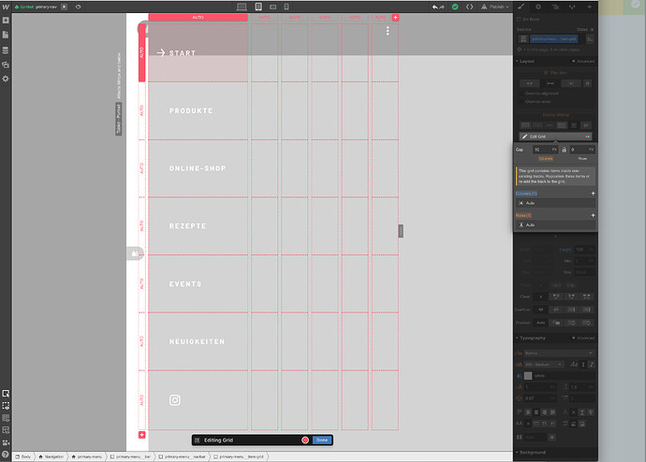The height and width of the screenshot is (462, 646).
Task: Toggle Override alignment checkbox
Action: point(522,94)
